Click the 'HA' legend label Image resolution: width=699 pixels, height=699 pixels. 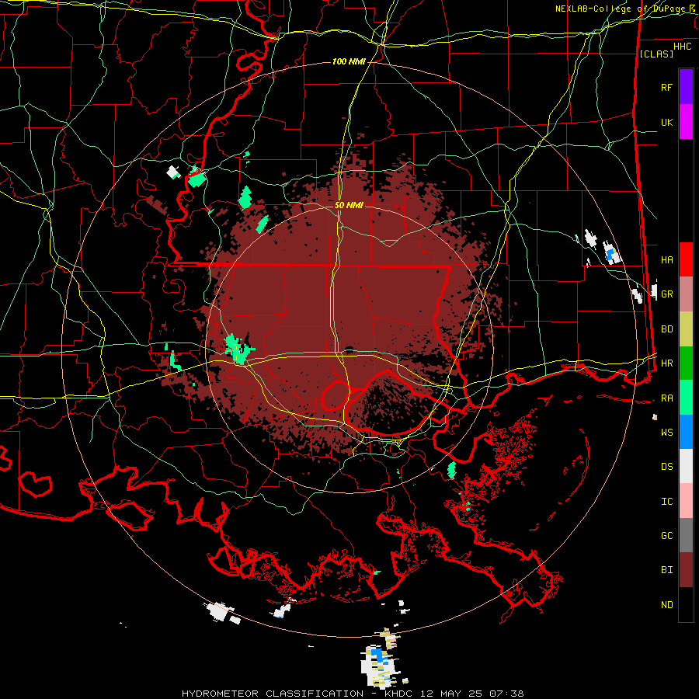click(x=666, y=259)
